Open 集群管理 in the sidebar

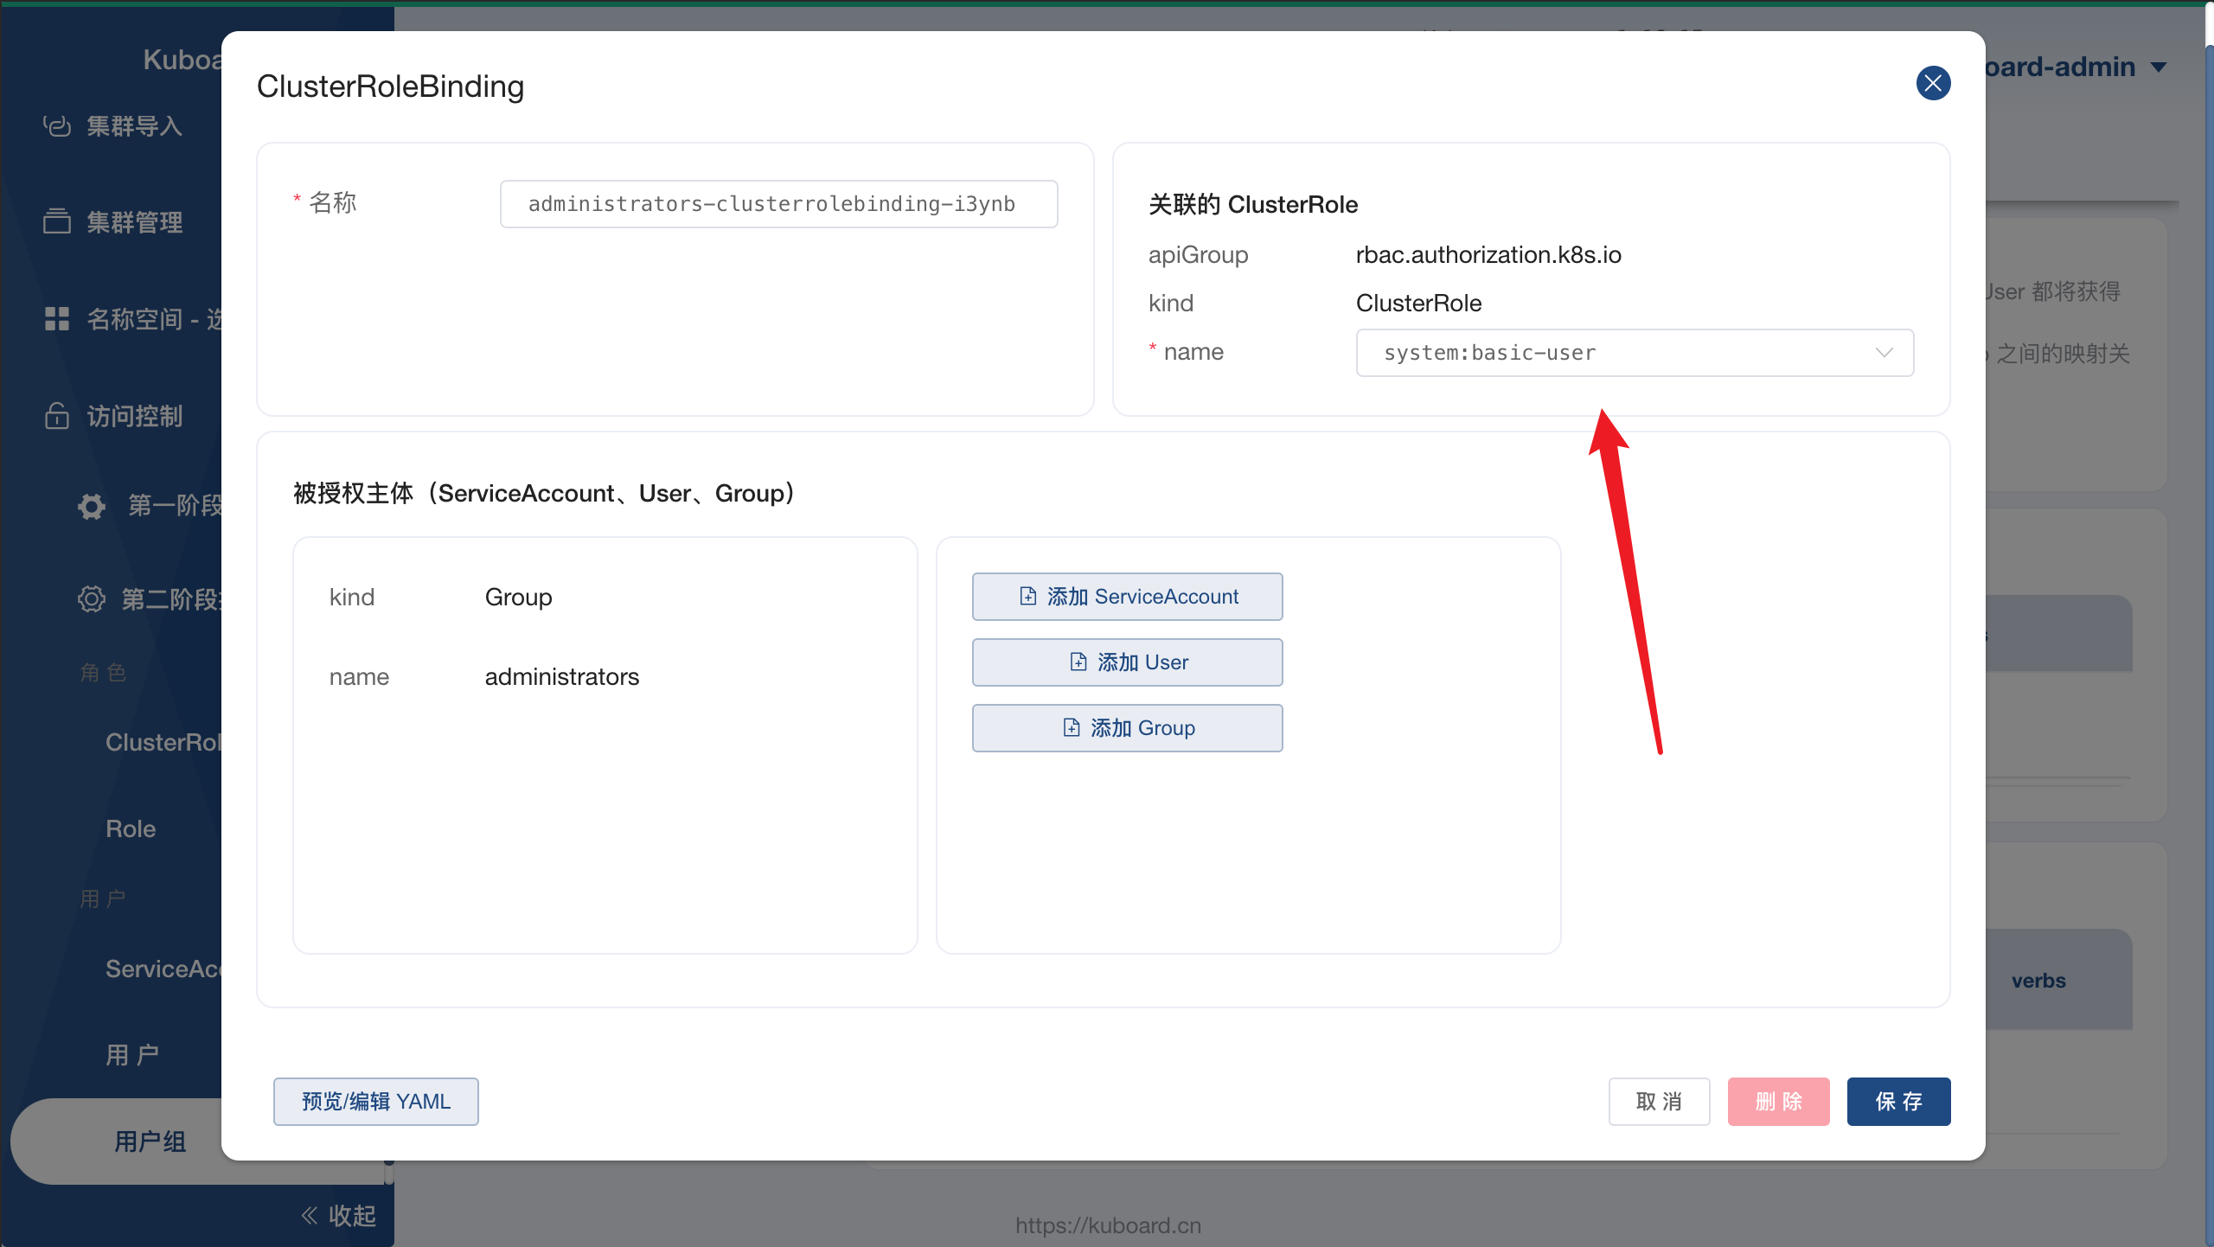133,222
